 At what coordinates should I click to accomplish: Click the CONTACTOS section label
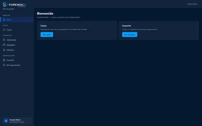(x=7, y=36)
